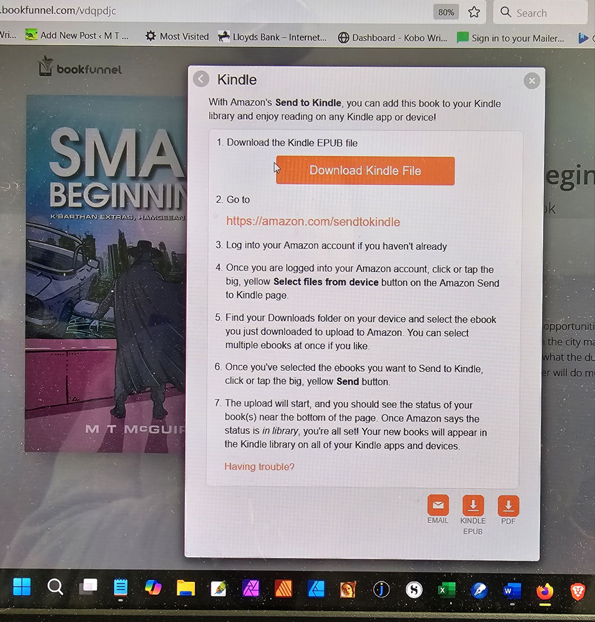
Task: Click the back arrow in Kindle dialog
Action: coord(201,79)
